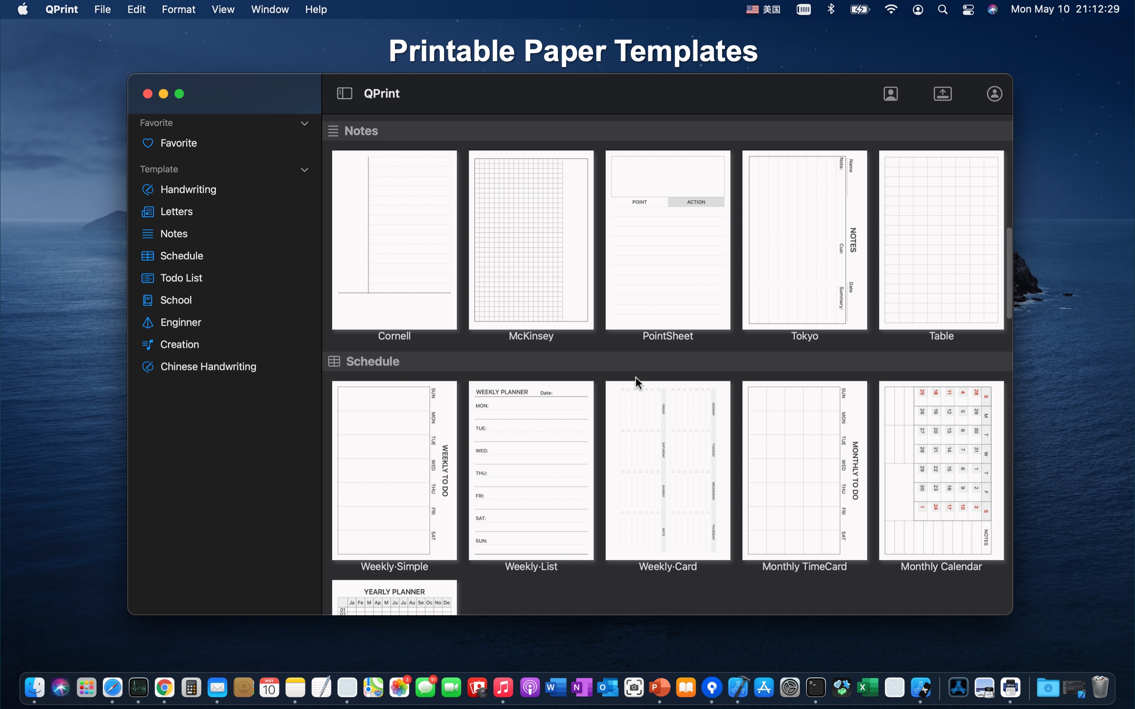Open the Window menu
This screenshot has width=1135, height=709.
point(270,9)
